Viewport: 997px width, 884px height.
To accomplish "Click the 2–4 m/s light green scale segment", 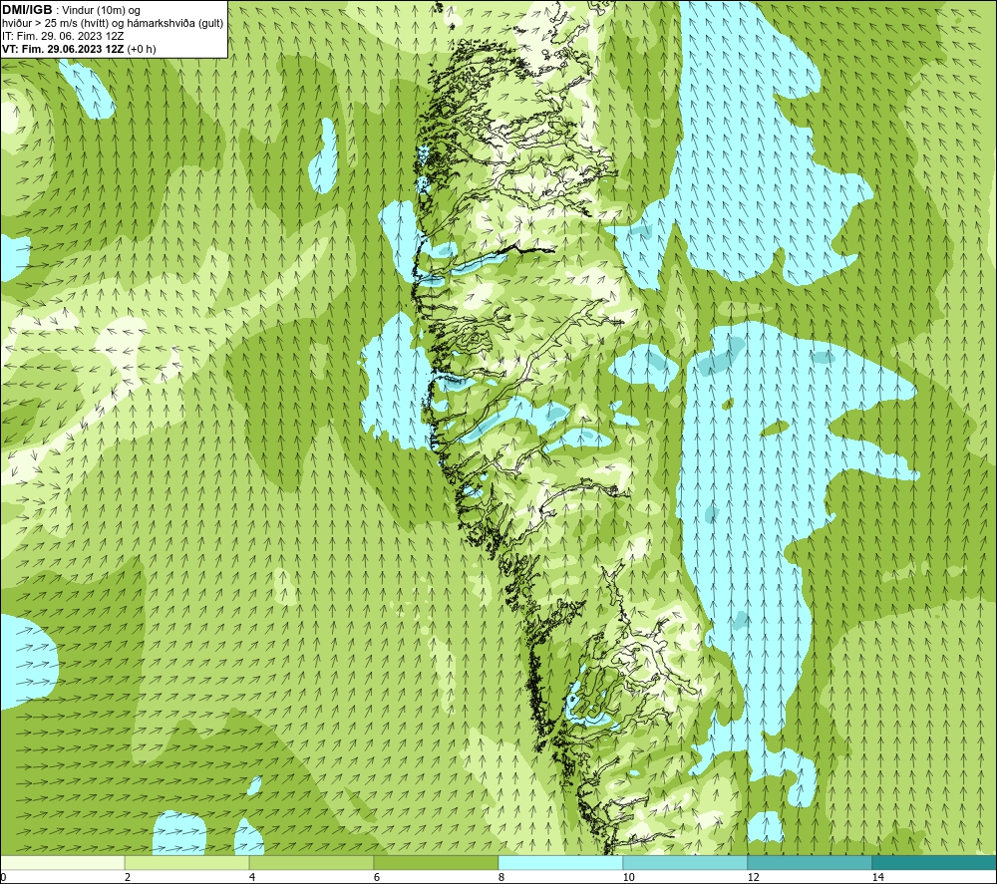I will pyautogui.click(x=187, y=862).
